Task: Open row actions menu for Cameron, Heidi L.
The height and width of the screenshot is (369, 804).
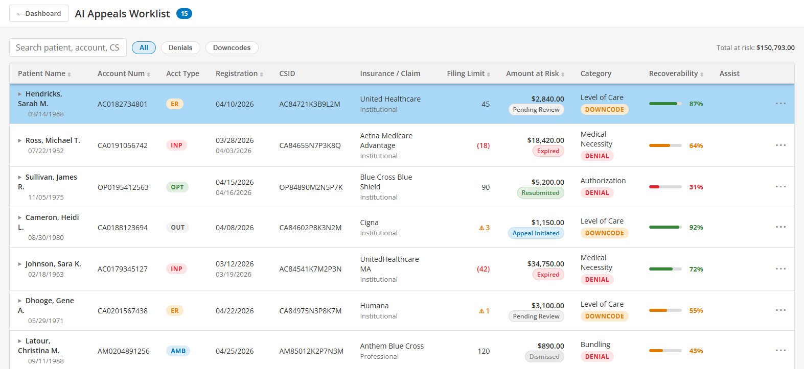Action: point(780,227)
